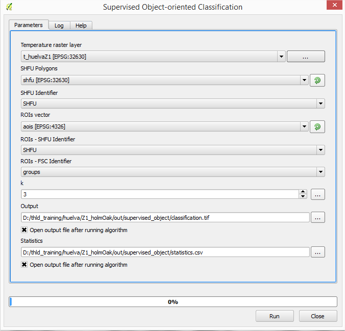Expand the ROIs vector aois dropdown
This screenshot has height=331, width=345.
pos(304,126)
